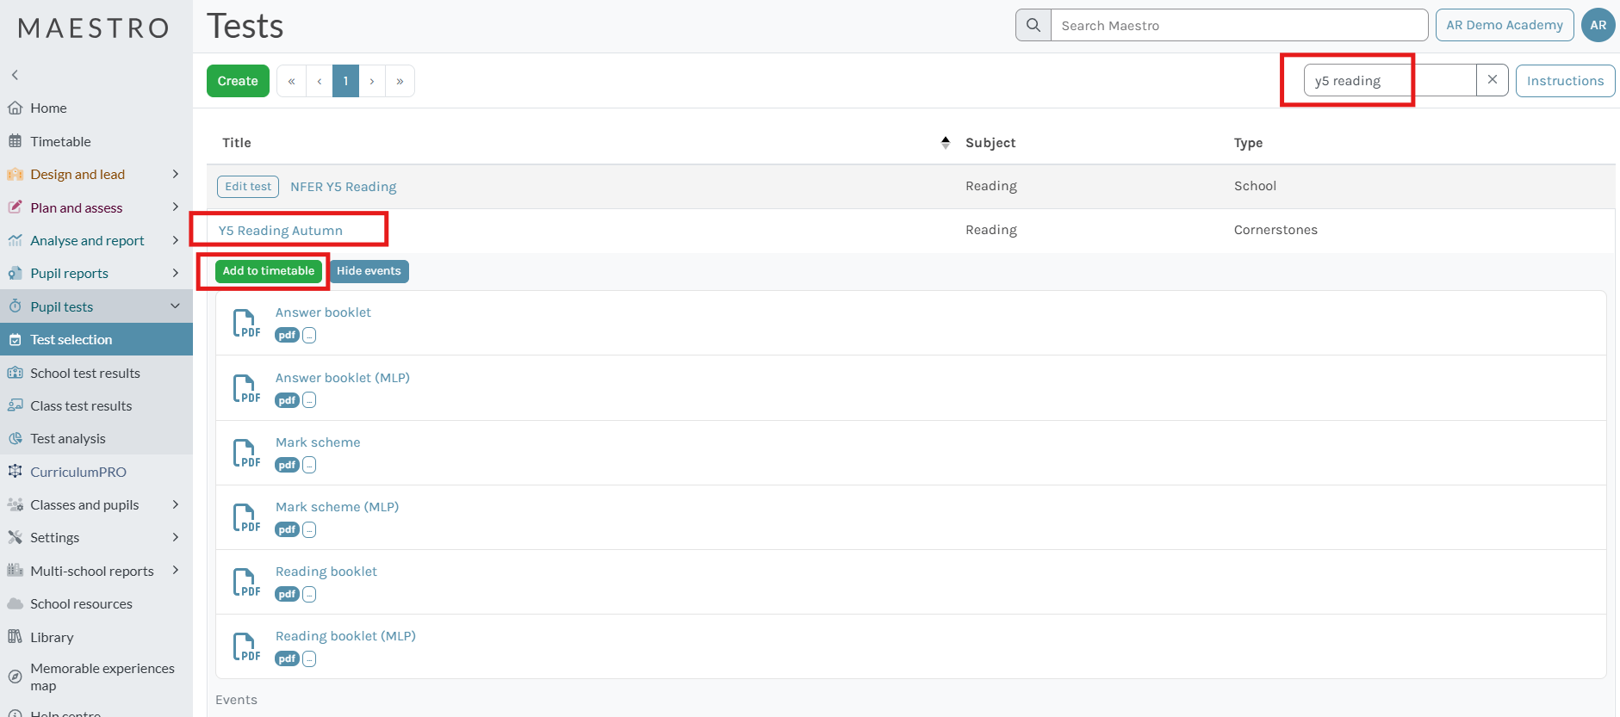Tick the checkbox beside Answer booklet pdf
The width and height of the screenshot is (1620, 717).
coord(309,336)
